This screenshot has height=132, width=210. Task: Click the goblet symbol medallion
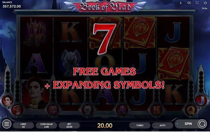click(17, 110)
